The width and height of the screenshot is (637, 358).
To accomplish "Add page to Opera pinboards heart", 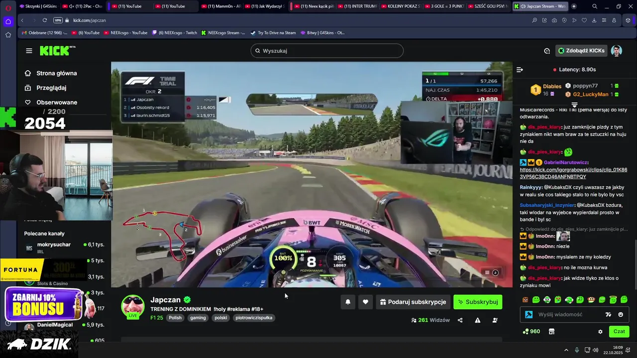I will 584,20.
